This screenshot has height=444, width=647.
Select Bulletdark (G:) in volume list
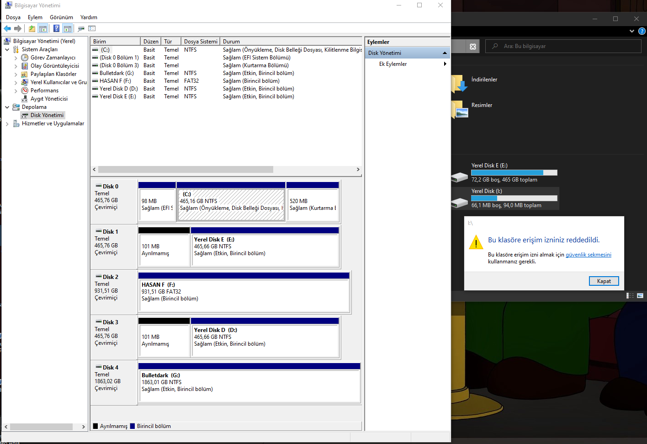[226, 73]
